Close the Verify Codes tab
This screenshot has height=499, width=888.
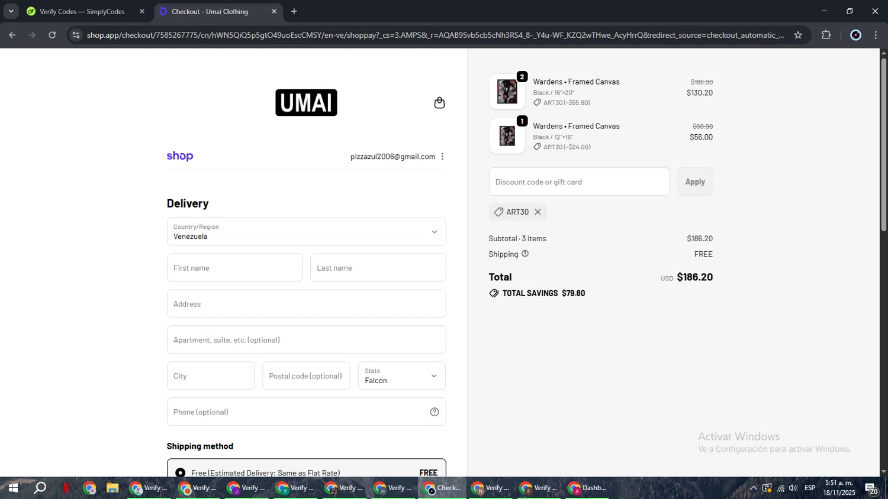(x=141, y=11)
